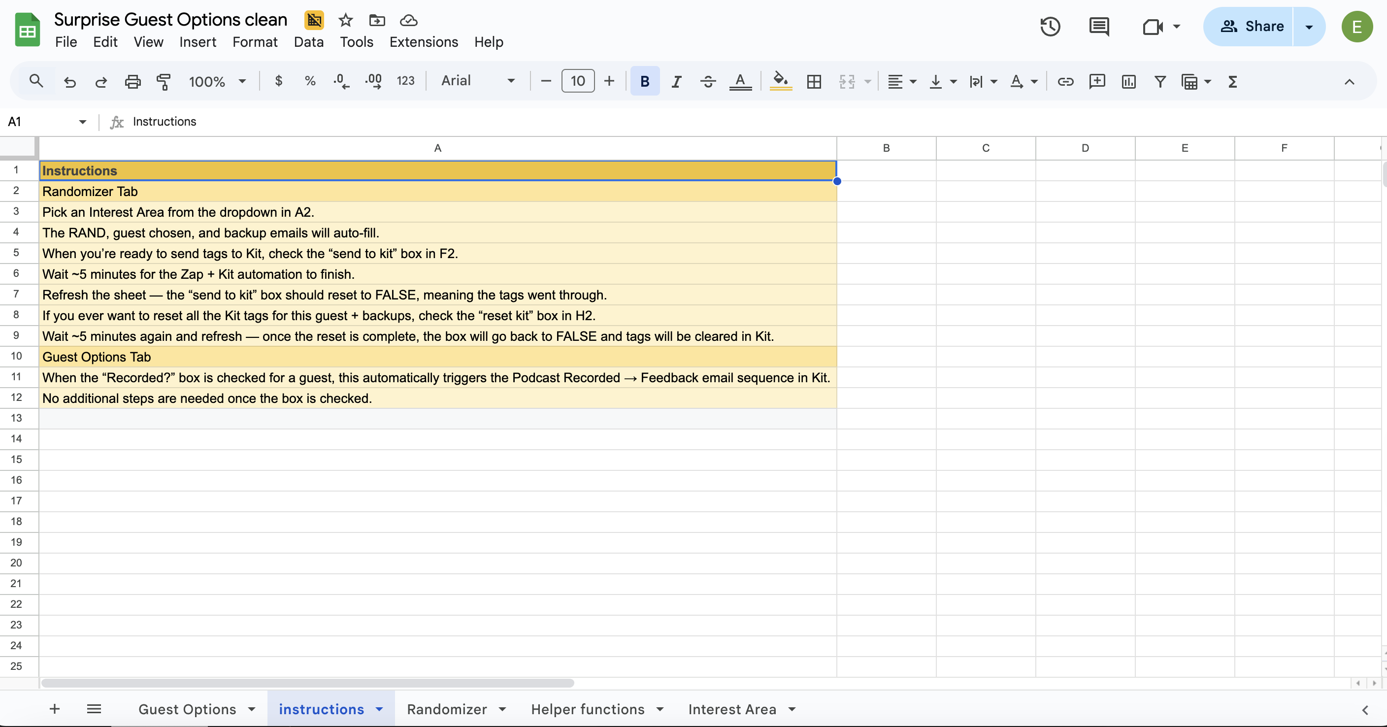Click the borders grid icon
The height and width of the screenshot is (727, 1387).
pyautogui.click(x=814, y=81)
